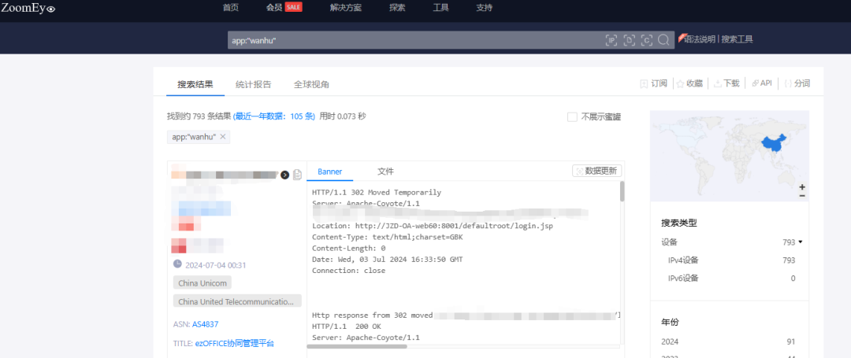This screenshot has height=358, width=851.
Task: Open the 探索 menu
Action: point(396,8)
